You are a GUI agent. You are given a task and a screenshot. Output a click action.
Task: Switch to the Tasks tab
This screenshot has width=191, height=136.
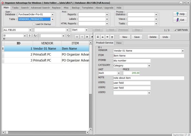[15, 8]
